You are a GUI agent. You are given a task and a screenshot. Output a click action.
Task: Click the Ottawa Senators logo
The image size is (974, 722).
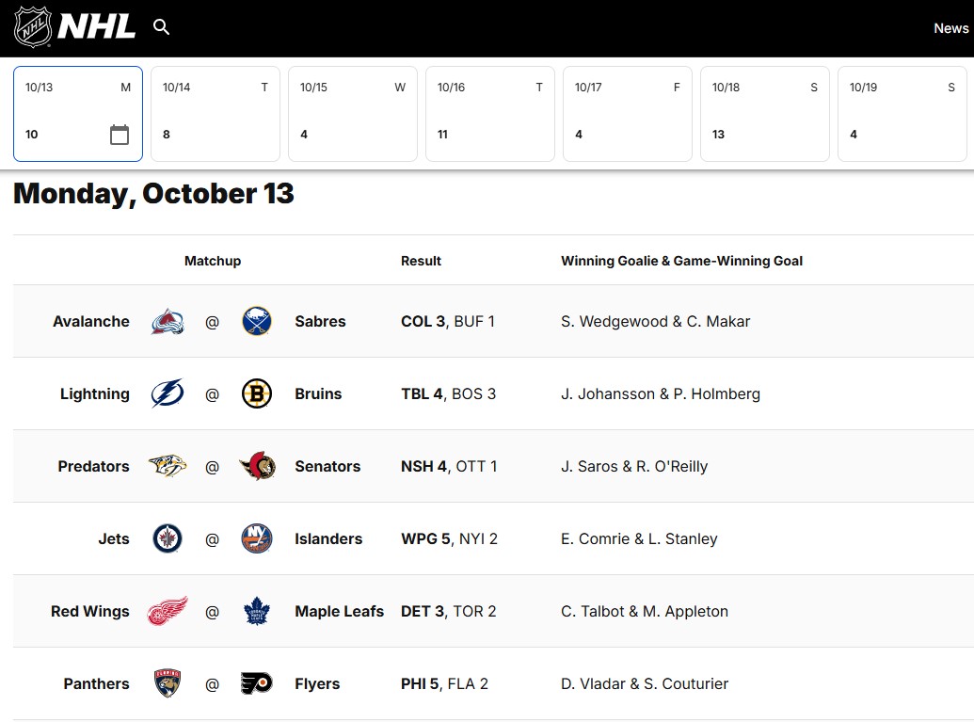[257, 465]
